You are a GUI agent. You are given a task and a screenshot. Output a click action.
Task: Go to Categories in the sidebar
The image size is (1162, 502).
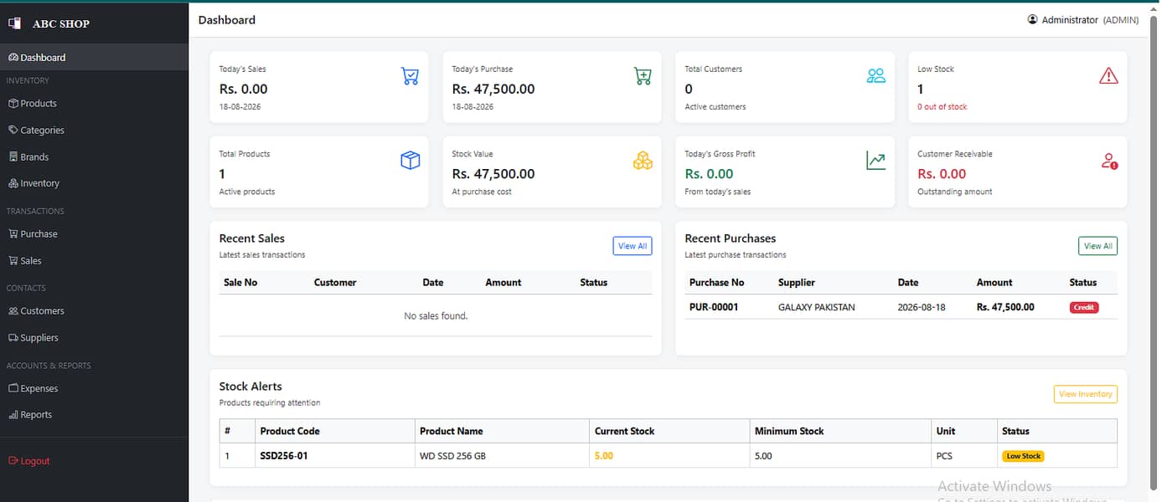tap(94, 131)
